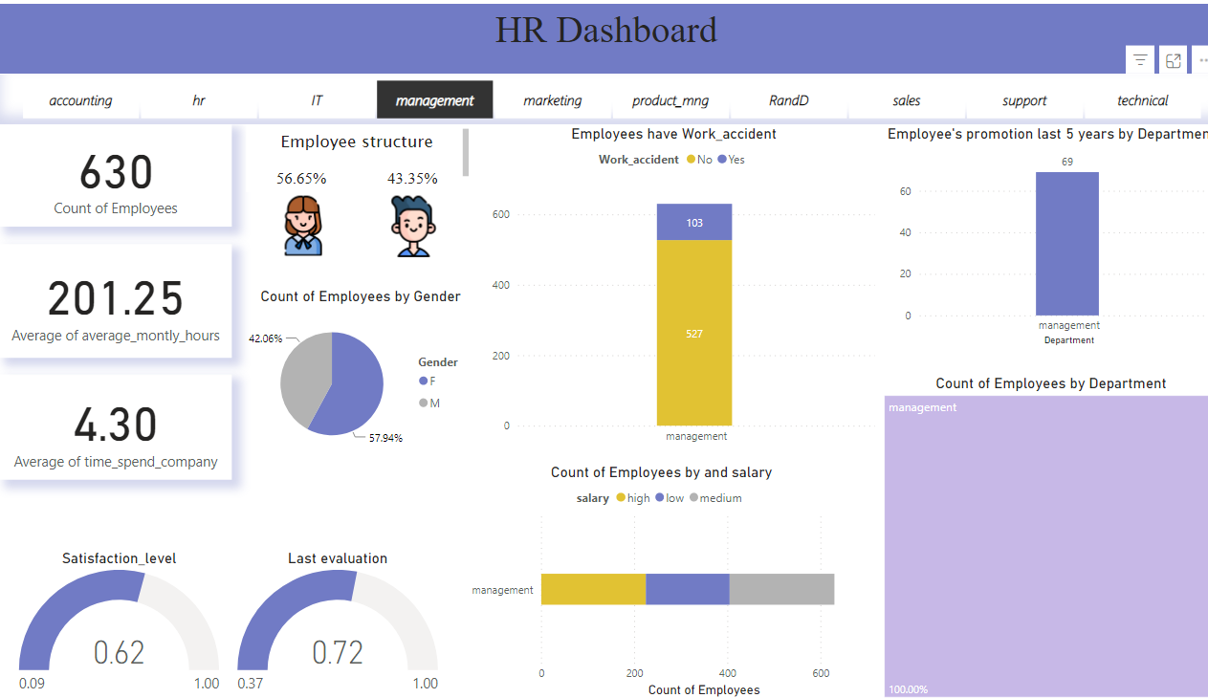Screen dimensions: 1208x698
Task: Select the product_mng department
Action: tap(670, 99)
